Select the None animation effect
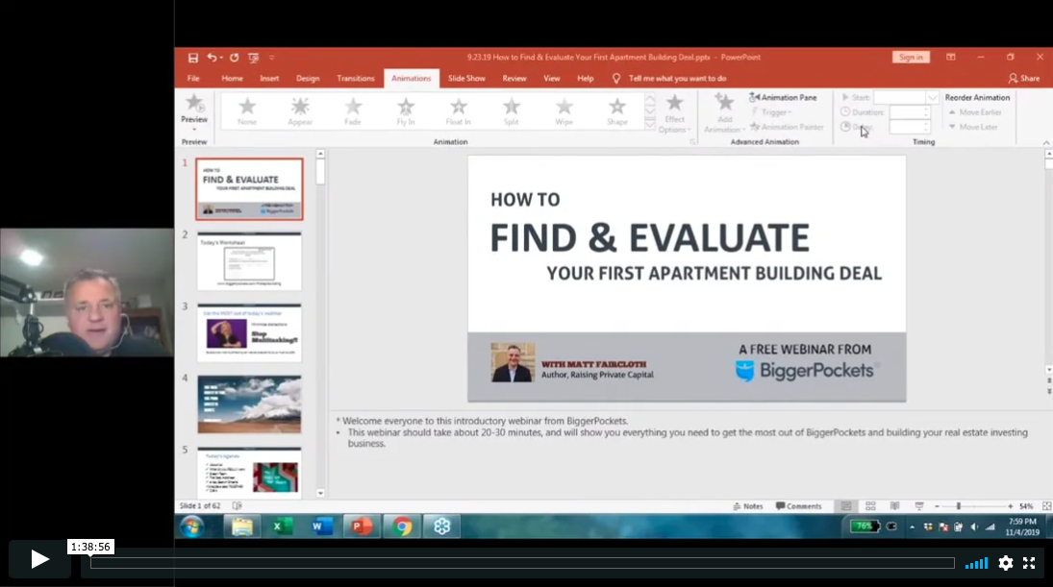 (x=247, y=111)
